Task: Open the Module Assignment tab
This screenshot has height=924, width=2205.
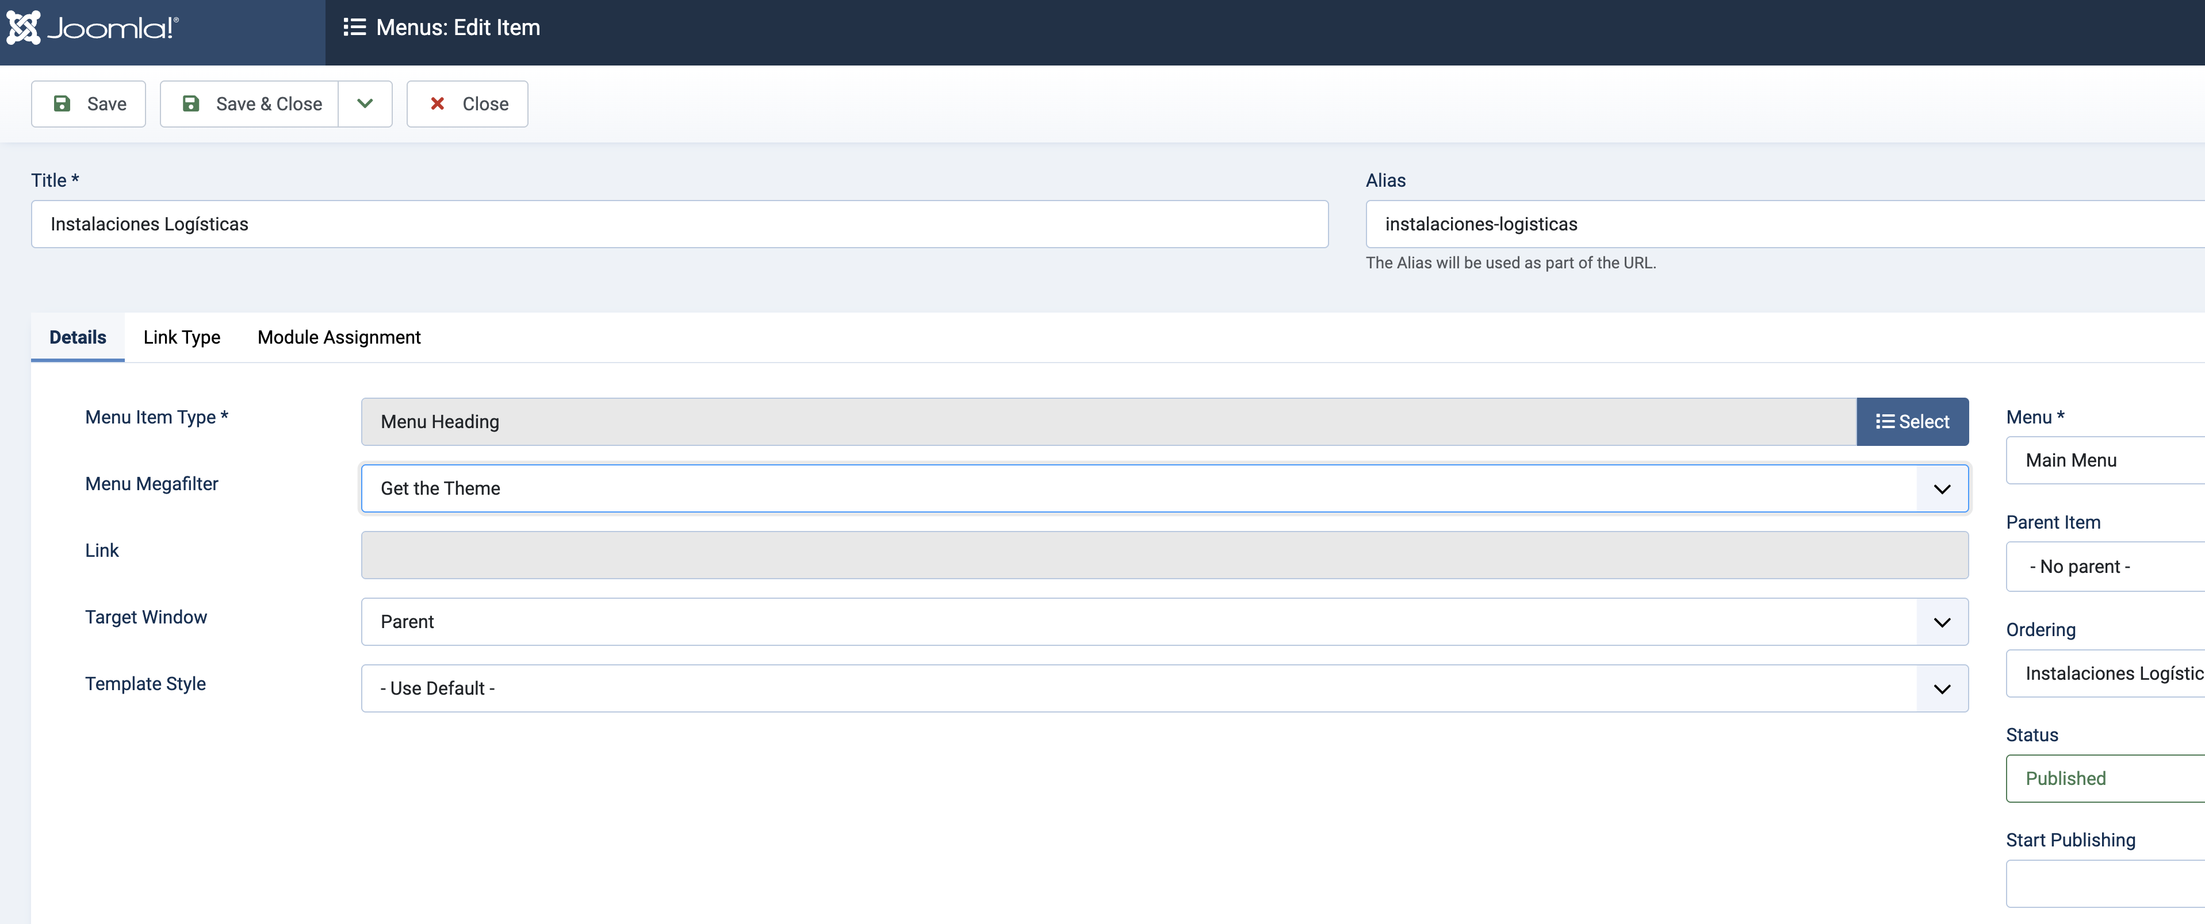Action: tap(339, 337)
